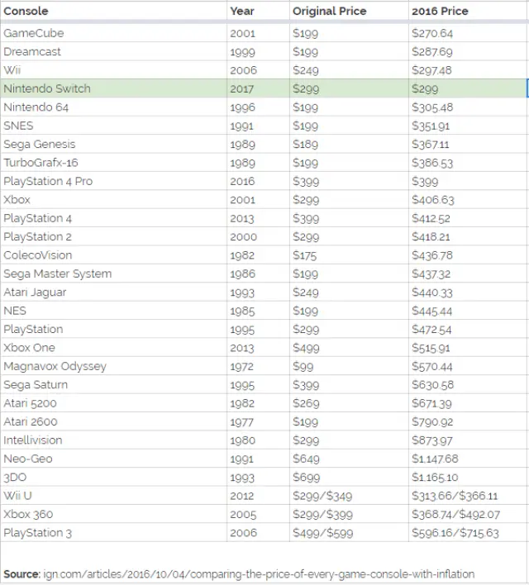Click the $873.97 Intellivision price
This screenshot has height=585, width=529.
click(432, 440)
